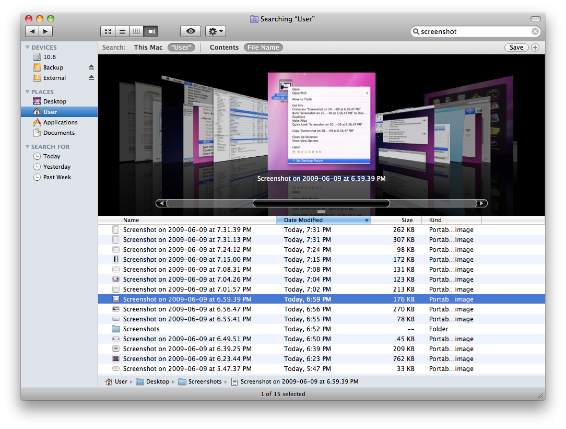Select the centered Cover Flow screenshot preview
Viewport: 566px width, 429px height.
point(321,120)
